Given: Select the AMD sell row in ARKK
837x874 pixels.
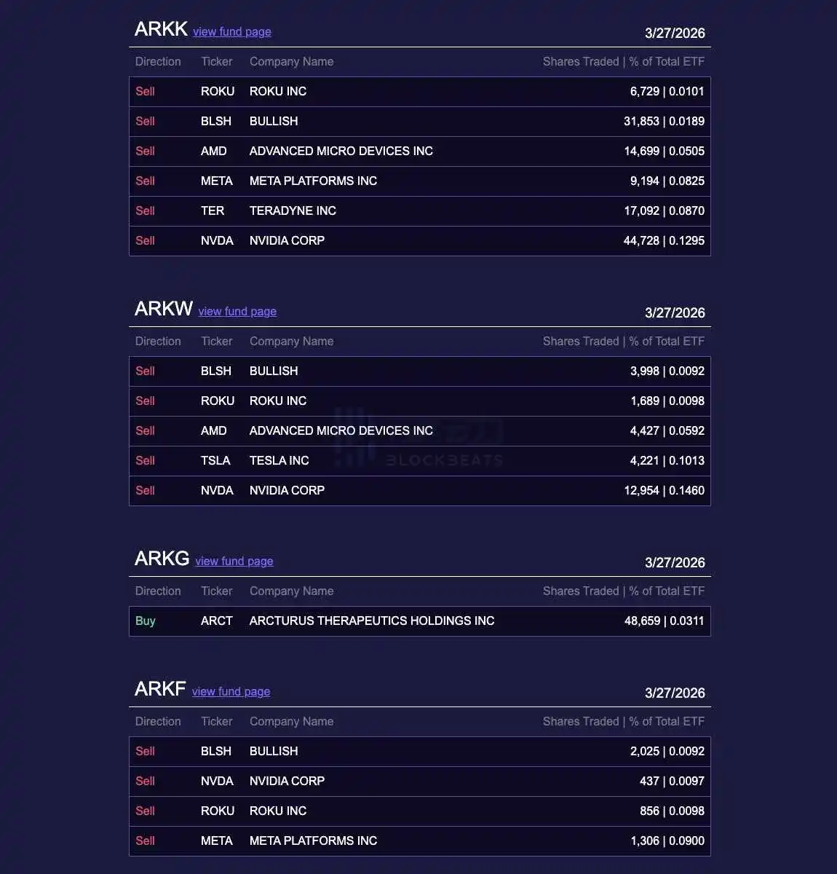Looking at the screenshot, I should pyautogui.click(x=420, y=151).
